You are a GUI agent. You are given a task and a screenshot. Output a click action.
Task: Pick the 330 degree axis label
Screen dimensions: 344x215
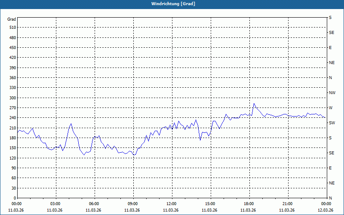click(x=13, y=88)
